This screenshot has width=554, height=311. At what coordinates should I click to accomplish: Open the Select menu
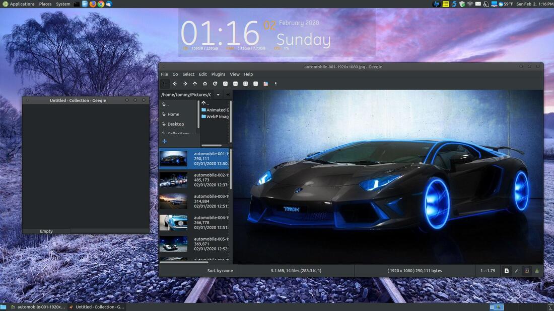188,74
